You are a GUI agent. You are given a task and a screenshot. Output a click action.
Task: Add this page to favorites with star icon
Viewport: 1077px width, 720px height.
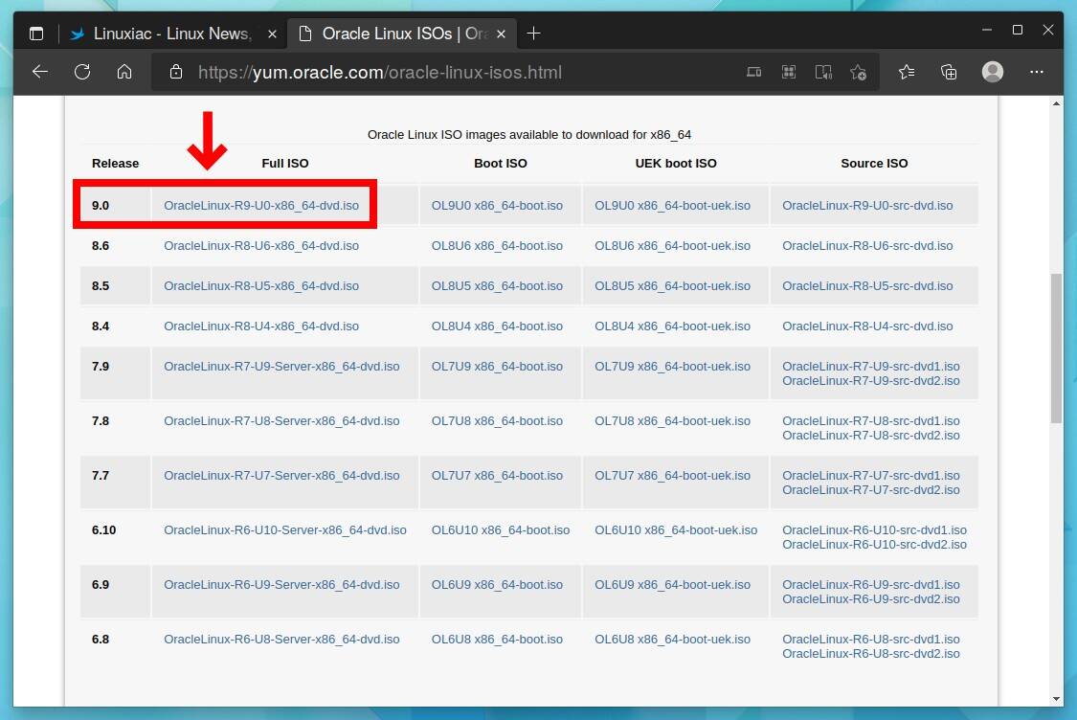coord(859,72)
